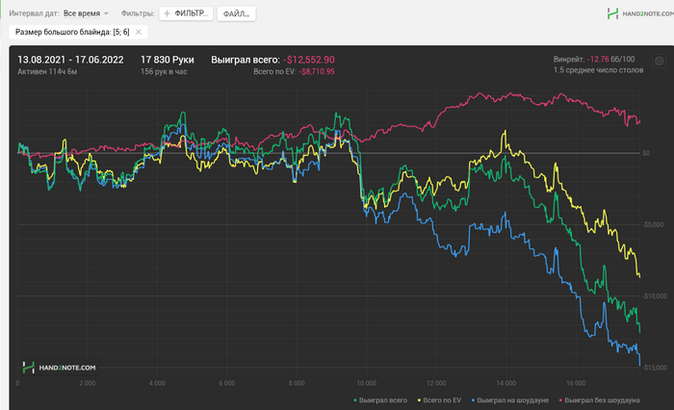Screen dimensions: 674x410
Task: Click the Hand2Note watermark inside the chart
Action: point(60,368)
